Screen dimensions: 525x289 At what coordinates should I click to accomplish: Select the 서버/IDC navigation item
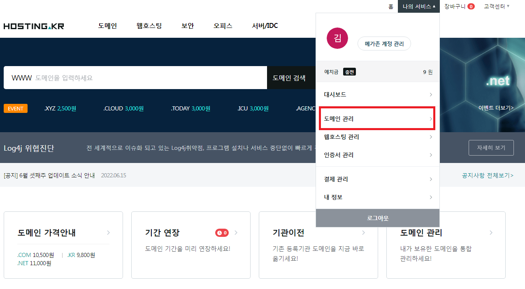pos(265,25)
